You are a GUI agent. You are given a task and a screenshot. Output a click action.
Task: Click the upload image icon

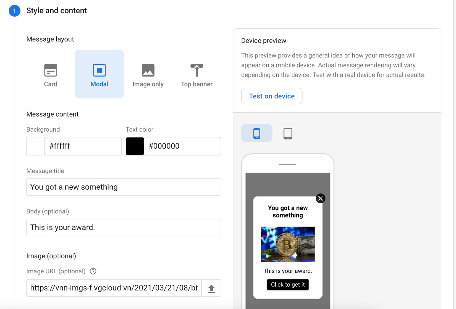coord(211,288)
